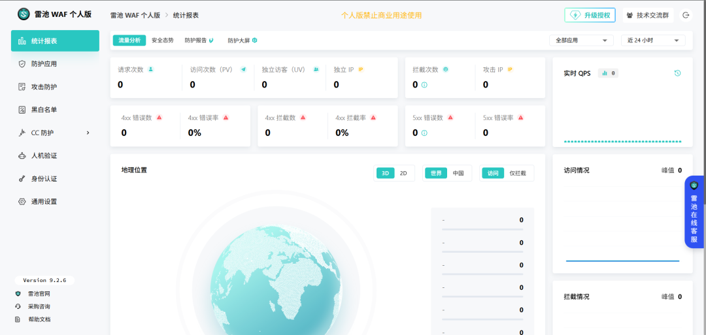Screen dimensions: 706x335
Task: Show 仅拦截 data on map
Action: pos(518,173)
